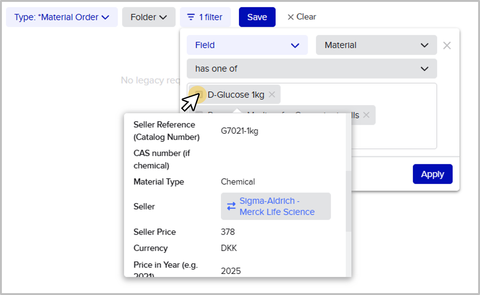Screen dimensions: 480x295
Task: Click the linked-record arrows icon on Seller
Action: [x=231, y=206]
